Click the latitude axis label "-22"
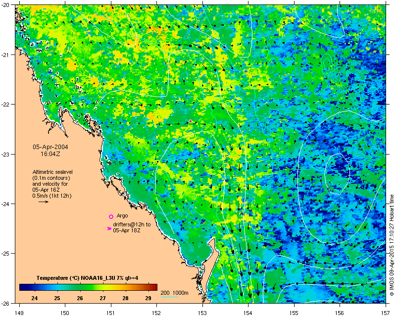This screenshot has width=396, height=317. [5, 105]
